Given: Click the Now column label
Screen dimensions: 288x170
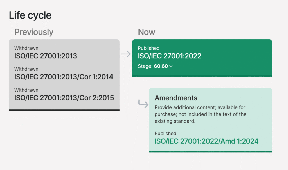Looking at the screenshot, I should pos(147,32).
